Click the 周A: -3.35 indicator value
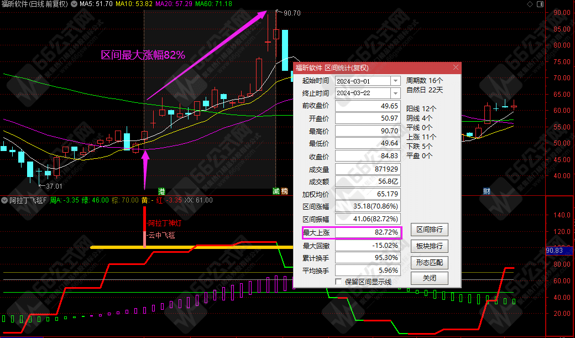The height and width of the screenshot is (338, 575). 65,200
